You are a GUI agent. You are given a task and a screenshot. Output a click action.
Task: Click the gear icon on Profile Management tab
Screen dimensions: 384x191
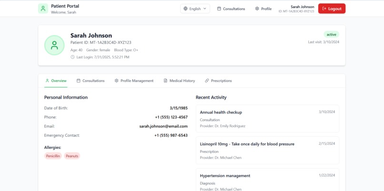(x=117, y=81)
